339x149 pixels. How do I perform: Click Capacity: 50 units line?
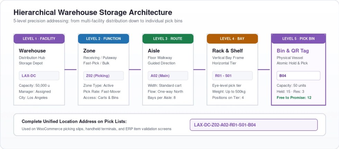point(291,85)
